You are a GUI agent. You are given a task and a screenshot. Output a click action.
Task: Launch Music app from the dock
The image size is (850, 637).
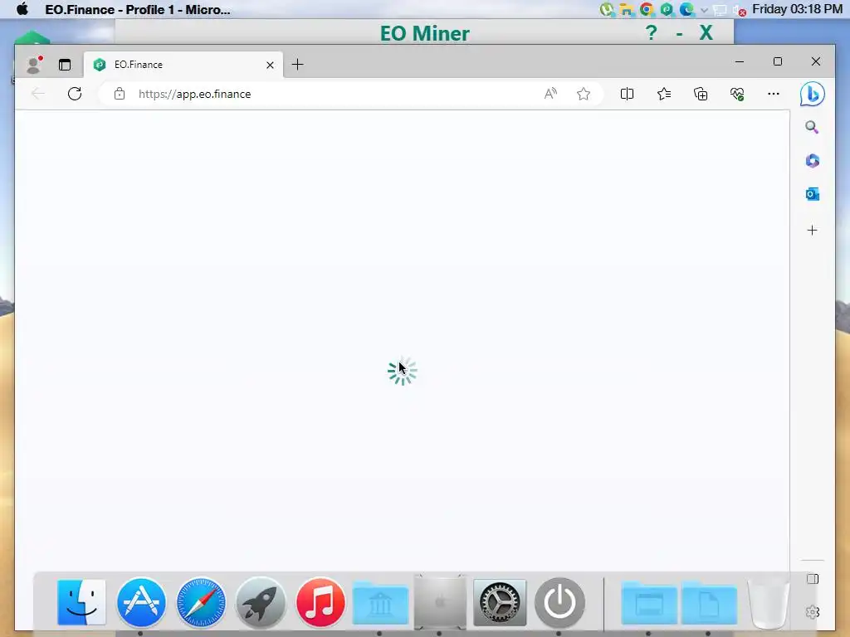(x=320, y=602)
